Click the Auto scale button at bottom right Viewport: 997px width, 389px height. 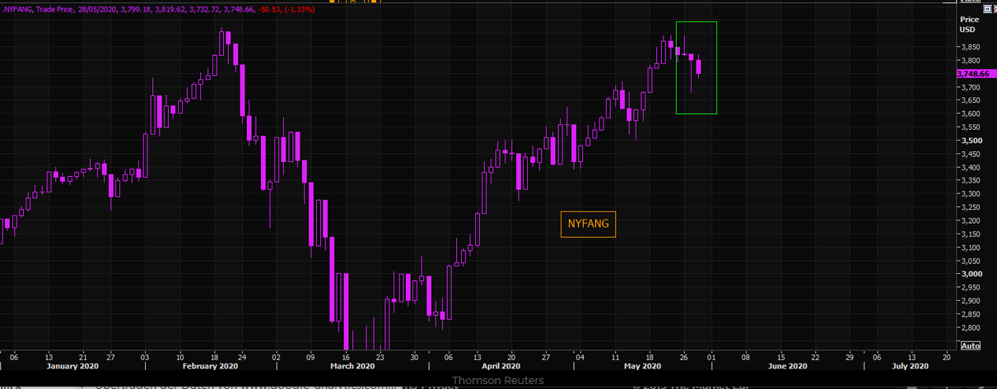[x=971, y=345]
